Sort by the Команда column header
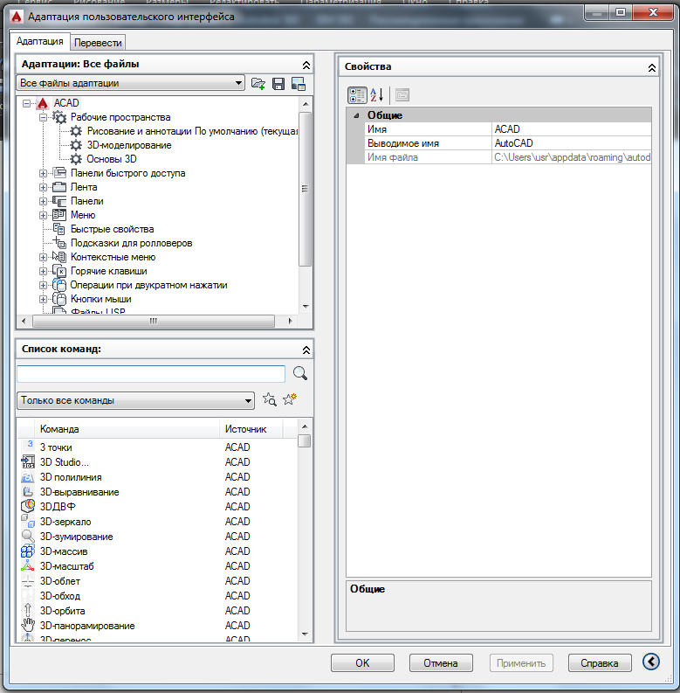Image resolution: width=680 pixels, height=693 pixels. [127, 429]
